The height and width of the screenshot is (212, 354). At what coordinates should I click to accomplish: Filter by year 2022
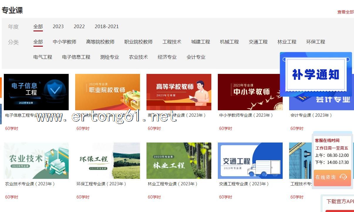point(79,26)
